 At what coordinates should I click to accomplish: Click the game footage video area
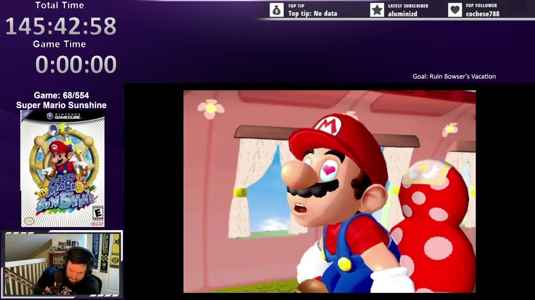tap(329, 191)
